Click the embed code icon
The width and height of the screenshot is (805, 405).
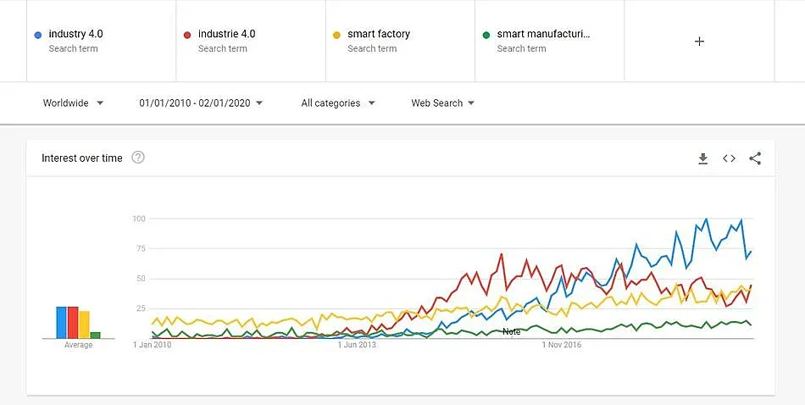pos(729,158)
